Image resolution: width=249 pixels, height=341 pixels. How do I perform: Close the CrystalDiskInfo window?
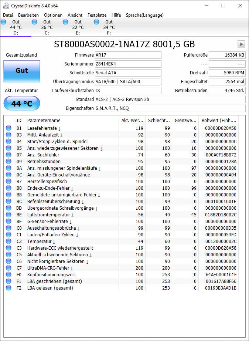tap(240, 6)
